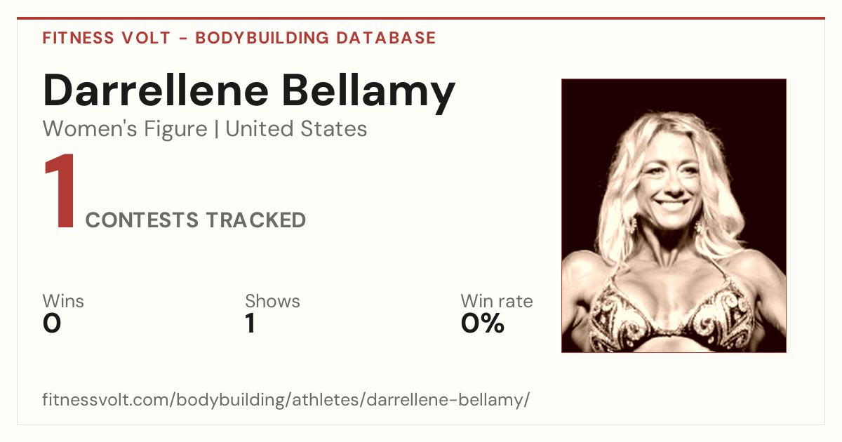This screenshot has width=842, height=442.
Task: Click the CONTESTS TRACKED label
Action: [x=196, y=220]
